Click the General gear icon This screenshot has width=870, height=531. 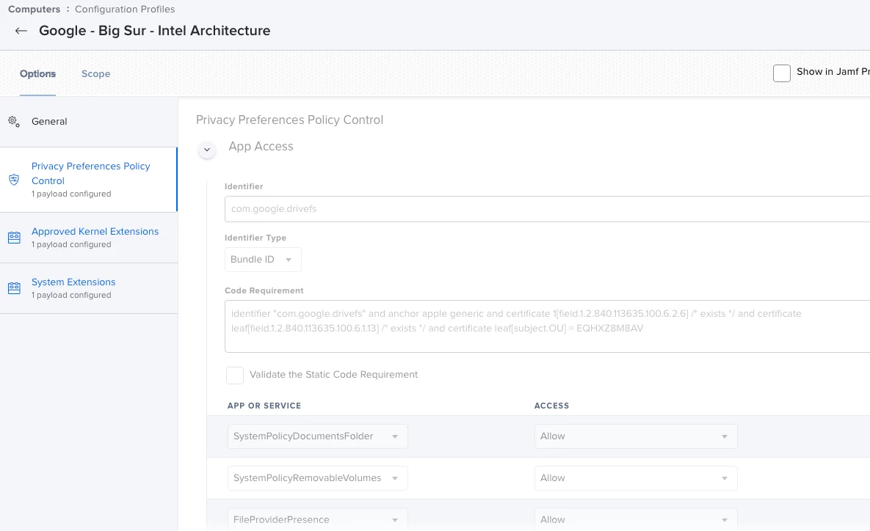point(14,122)
